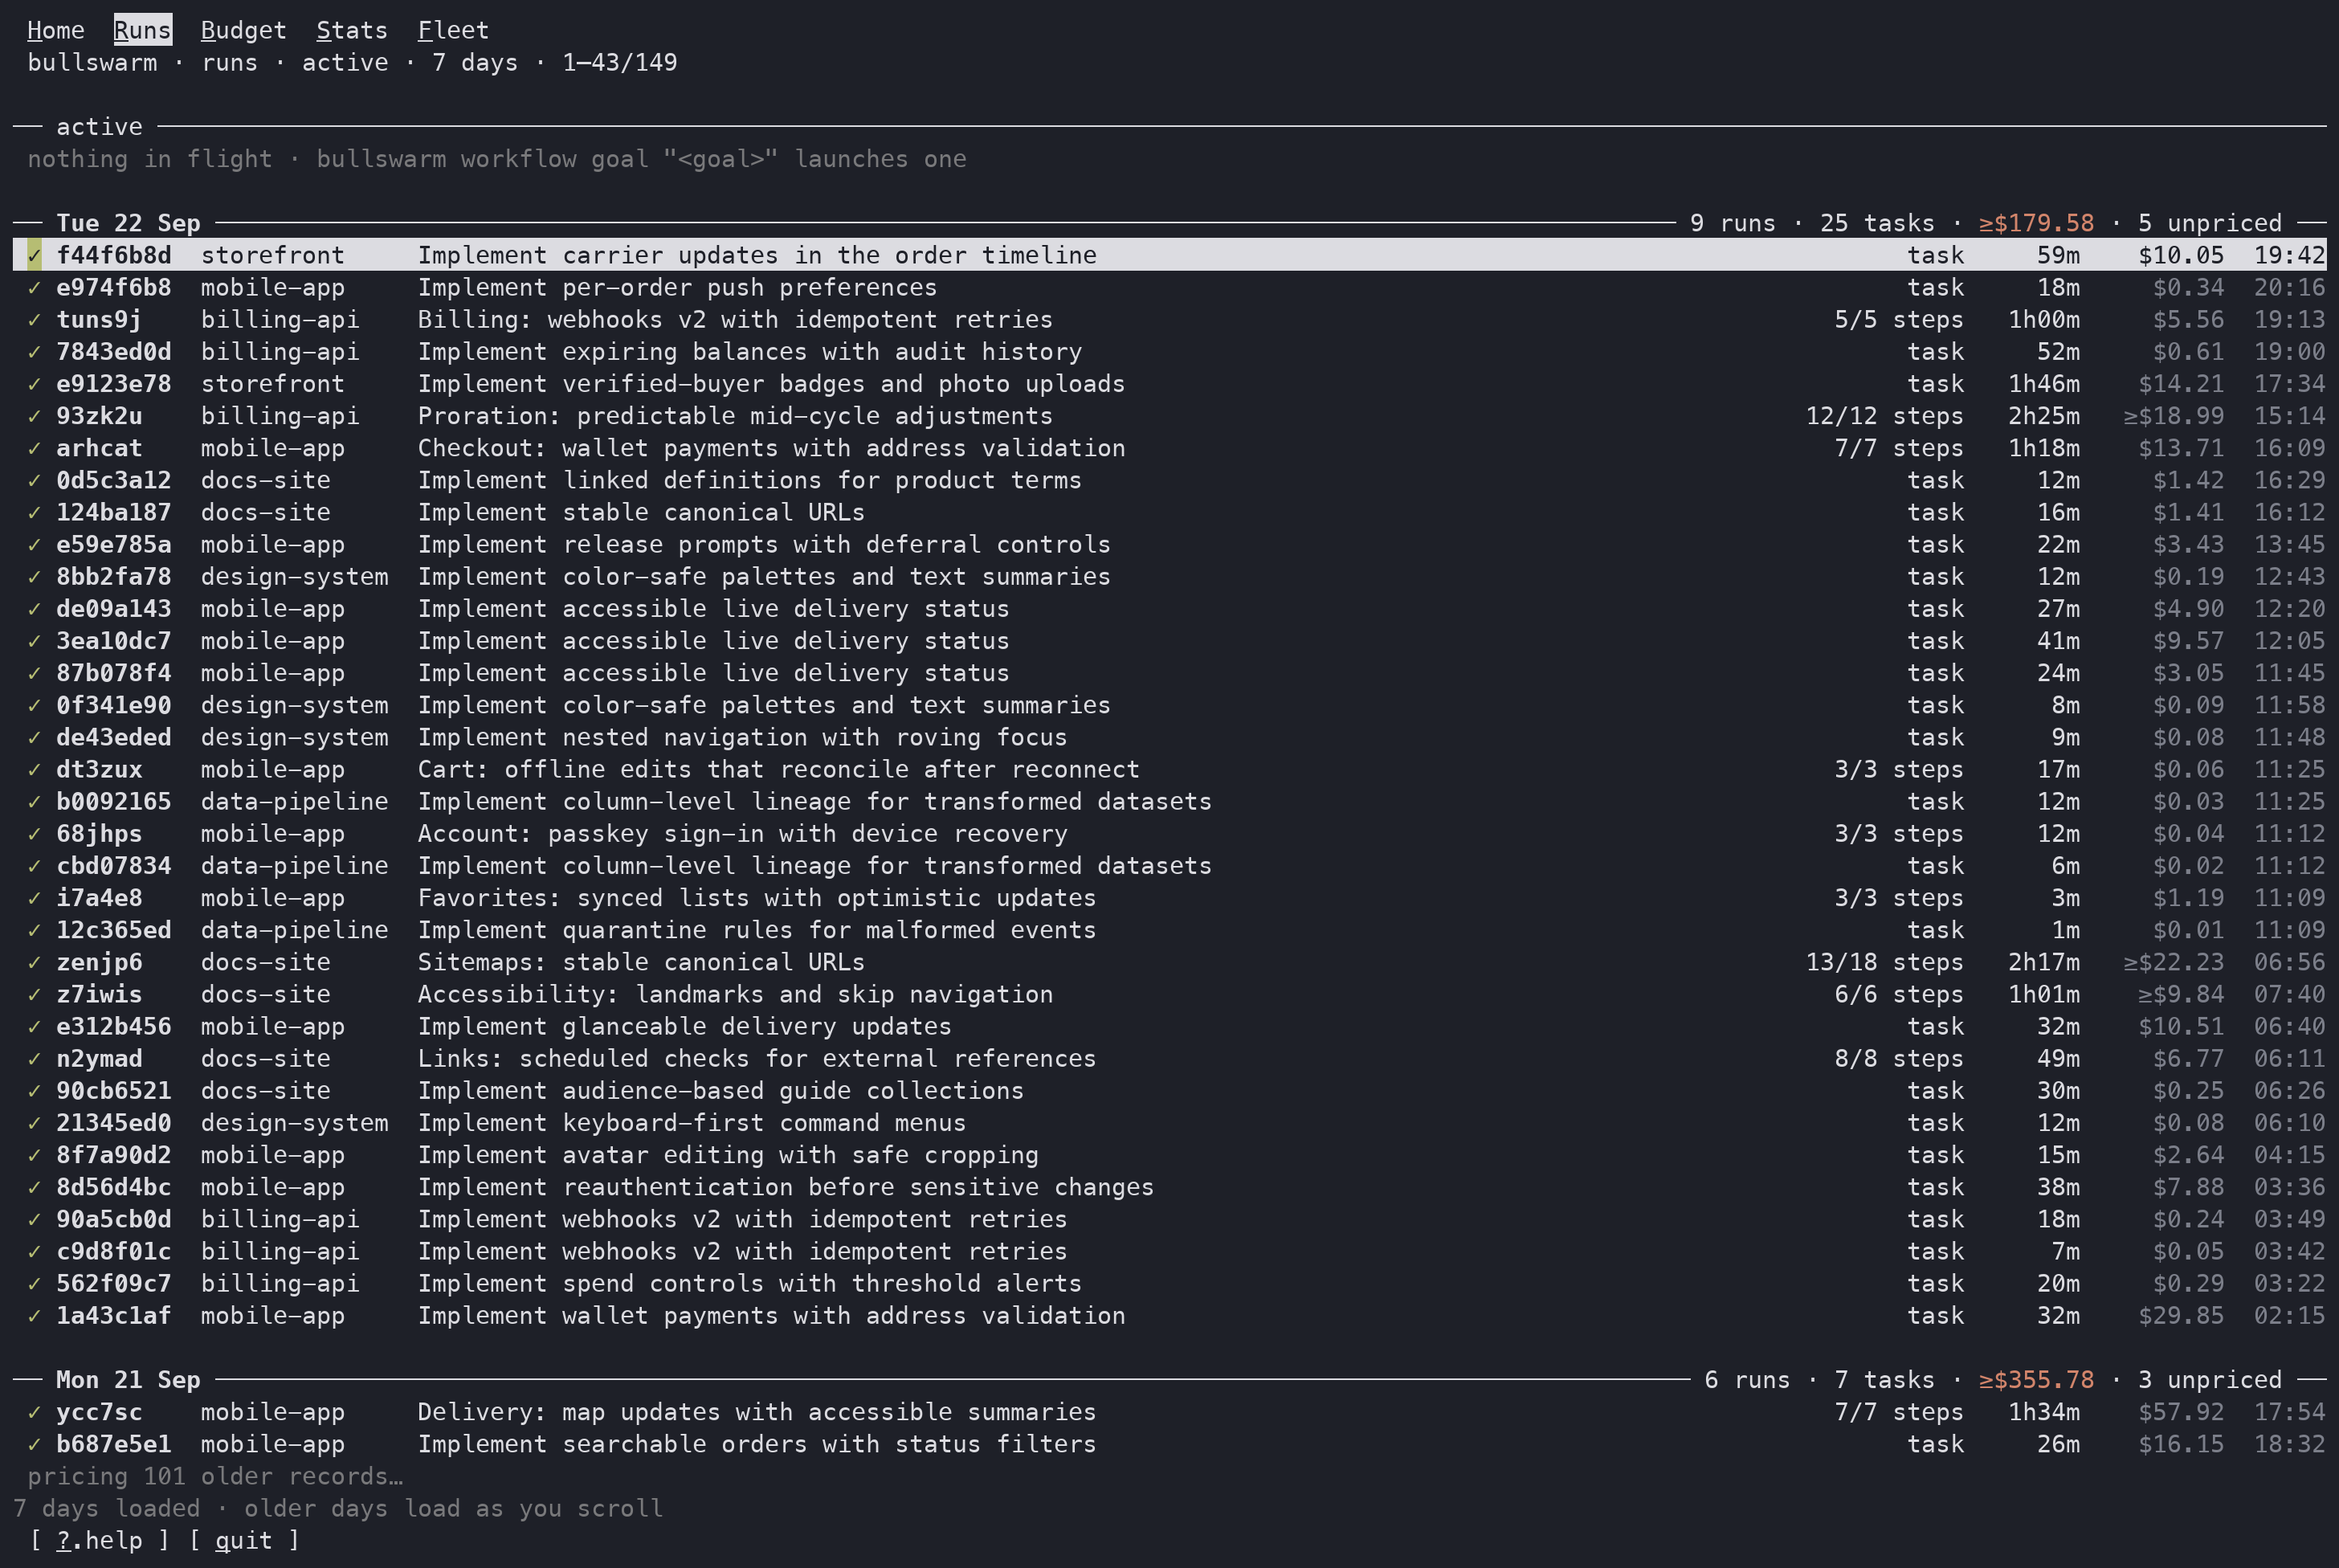The image size is (2339, 1568).
Task: Click the checkmark icon for run 1a43c1af
Action: [x=34, y=1315]
